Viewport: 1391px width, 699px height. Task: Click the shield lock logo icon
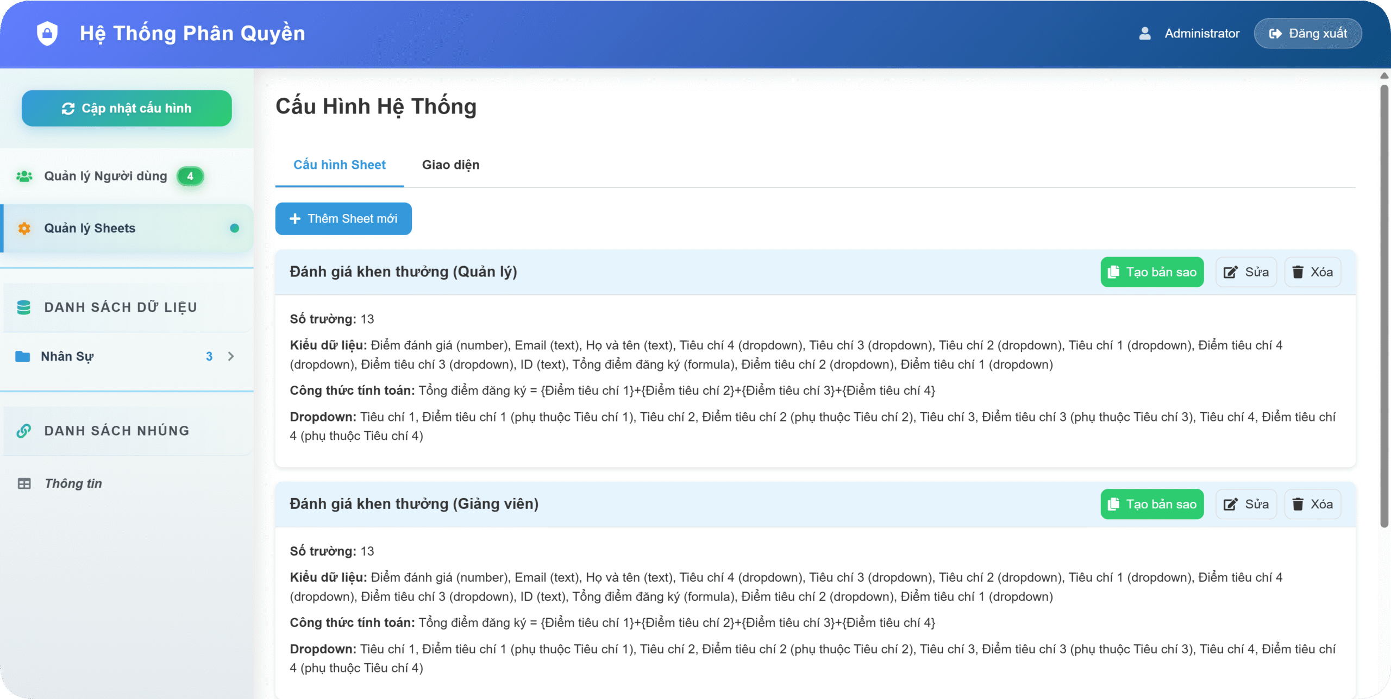point(47,33)
